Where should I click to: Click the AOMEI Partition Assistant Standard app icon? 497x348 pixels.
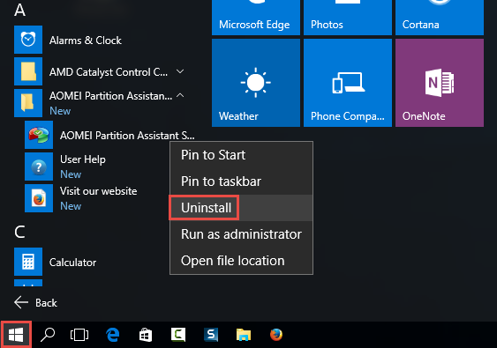pyautogui.click(x=39, y=135)
